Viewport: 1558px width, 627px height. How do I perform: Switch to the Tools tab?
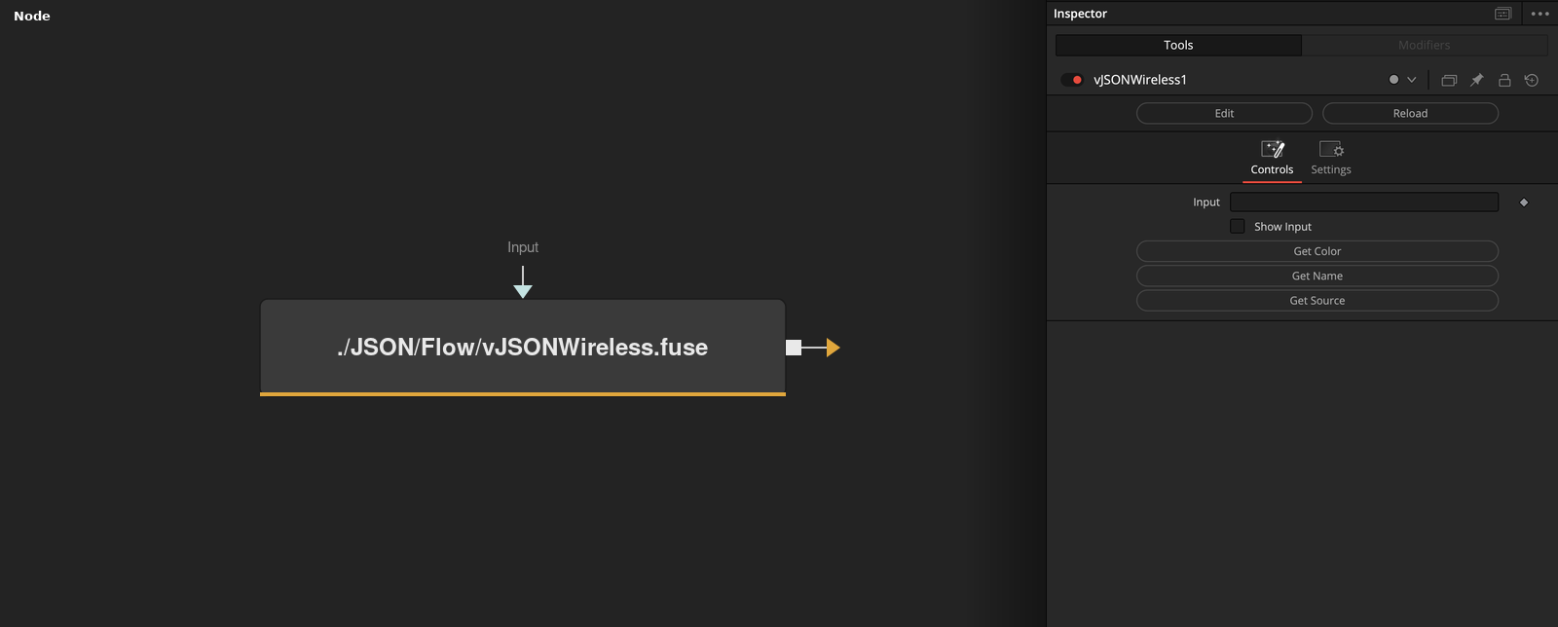pyautogui.click(x=1178, y=45)
